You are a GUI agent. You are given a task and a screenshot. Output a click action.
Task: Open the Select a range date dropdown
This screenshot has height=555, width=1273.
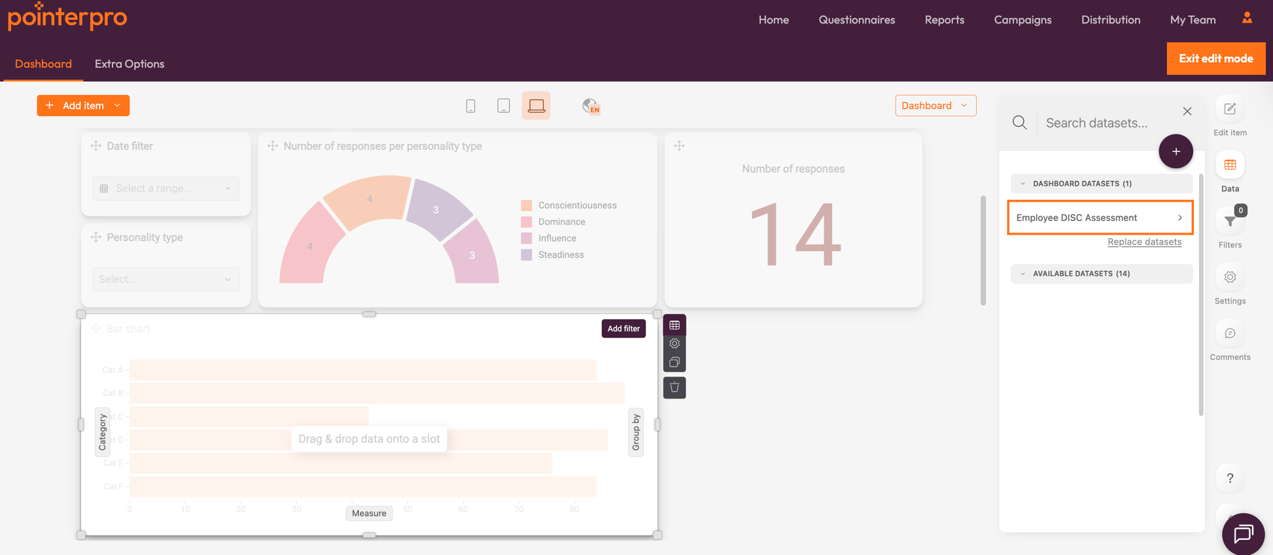[166, 188]
